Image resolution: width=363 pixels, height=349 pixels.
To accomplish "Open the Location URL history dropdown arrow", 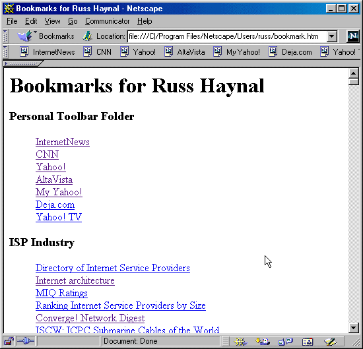I will tap(331, 36).
